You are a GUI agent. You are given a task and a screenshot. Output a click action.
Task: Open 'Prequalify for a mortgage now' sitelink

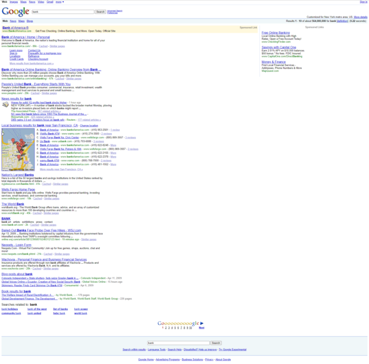[x=45, y=54]
